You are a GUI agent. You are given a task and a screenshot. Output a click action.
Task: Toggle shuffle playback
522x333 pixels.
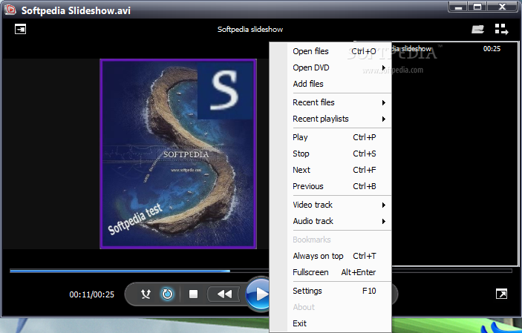pyautogui.click(x=146, y=294)
